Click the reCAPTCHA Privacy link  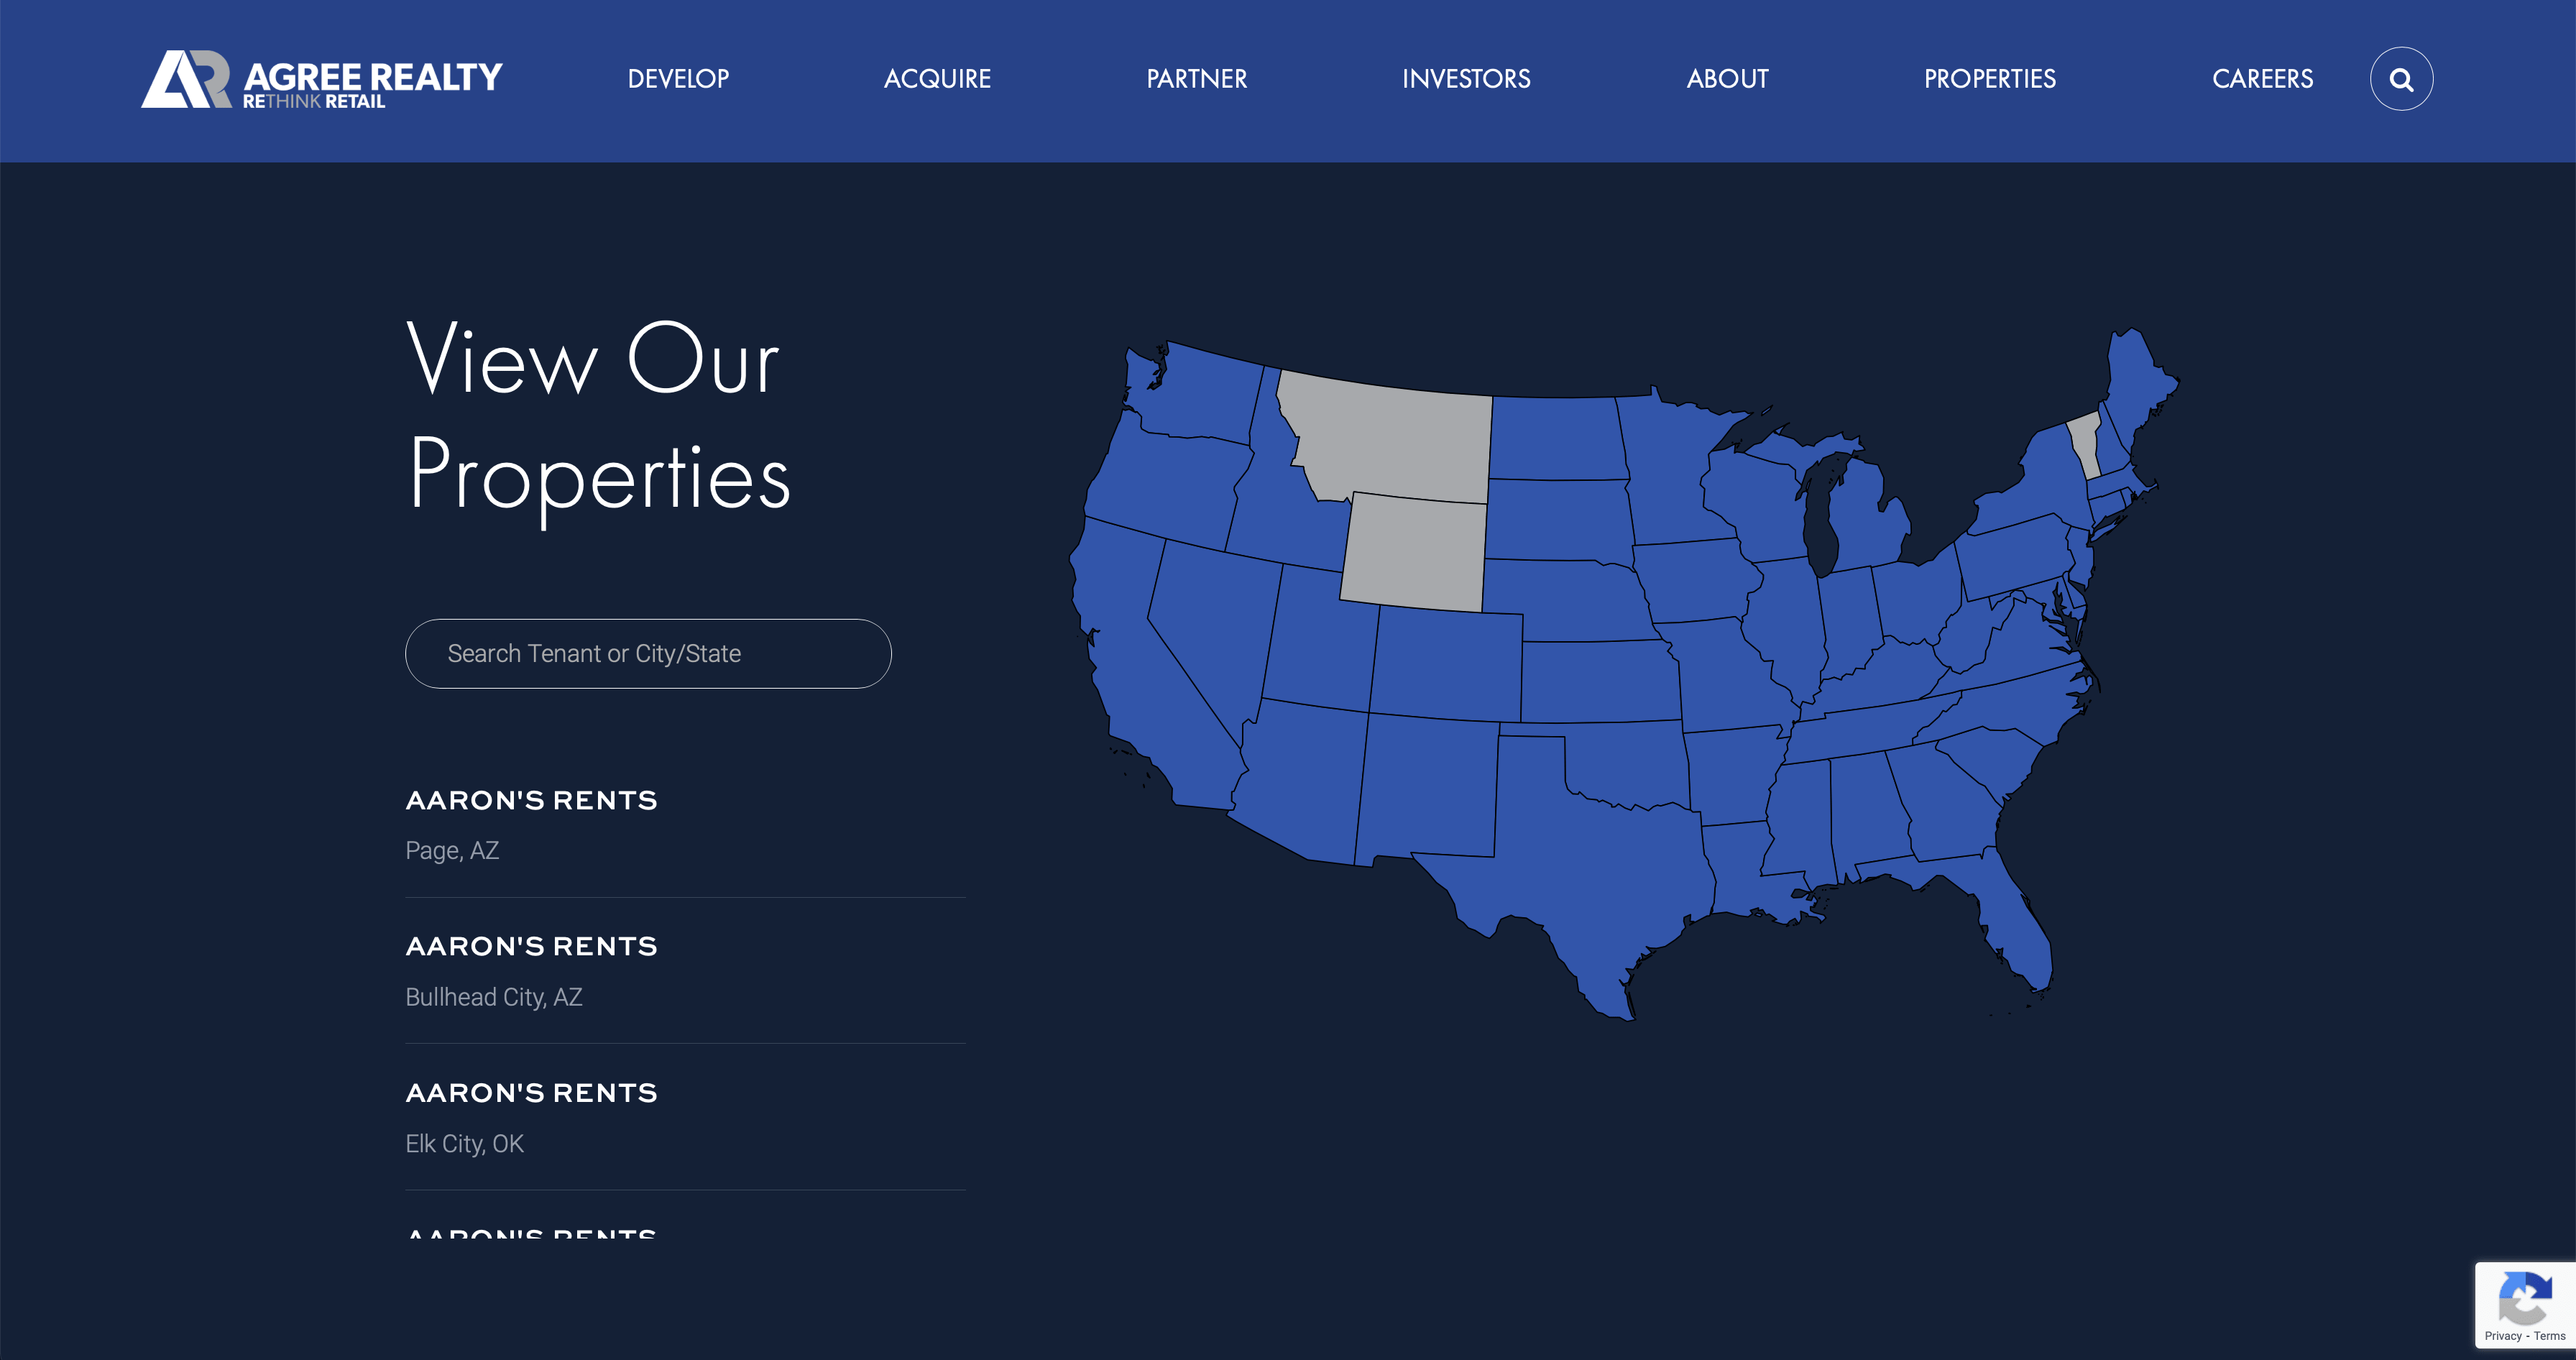click(2502, 1336)
